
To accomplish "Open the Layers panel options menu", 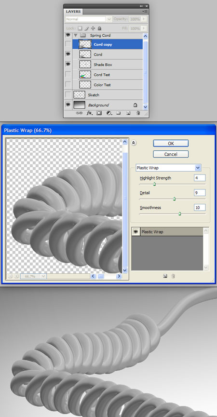I will (x=145, y=12).
